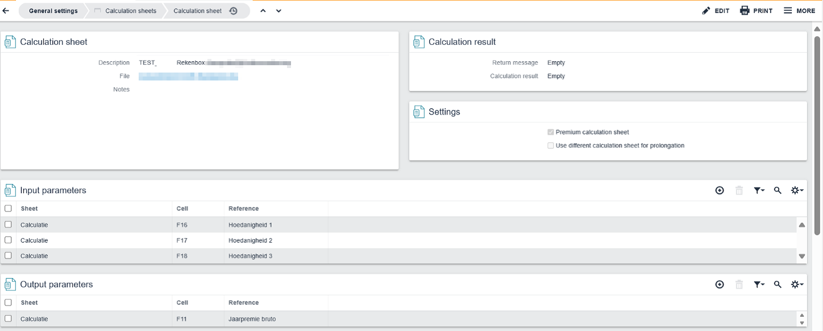Image resolution: width=823 pixels, height=331 pixels.
Task: Open the calculation sheet history icon
Action: pos(233,11)
